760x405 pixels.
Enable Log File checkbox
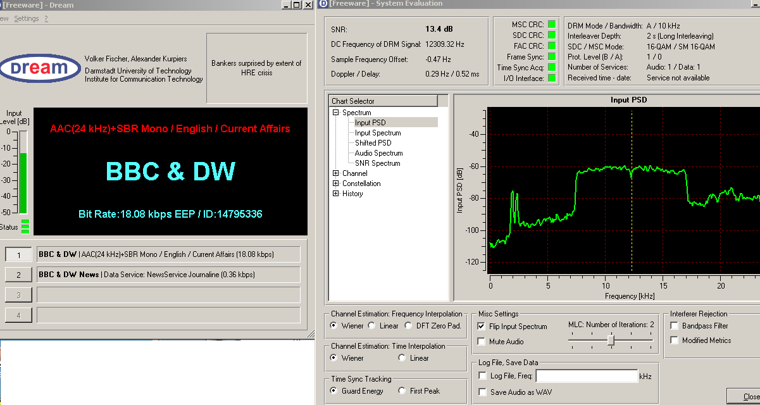pos(483,377)
